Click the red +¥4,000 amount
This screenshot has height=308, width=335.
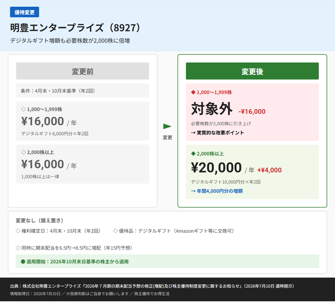269,170
